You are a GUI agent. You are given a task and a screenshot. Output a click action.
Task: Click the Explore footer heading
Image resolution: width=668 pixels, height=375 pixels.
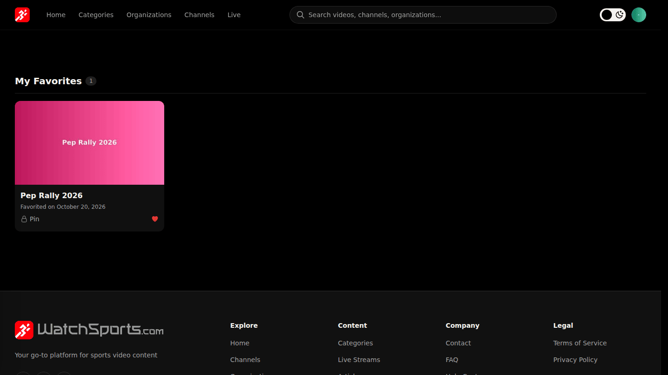pyautogui.click(x=244, y=325)
